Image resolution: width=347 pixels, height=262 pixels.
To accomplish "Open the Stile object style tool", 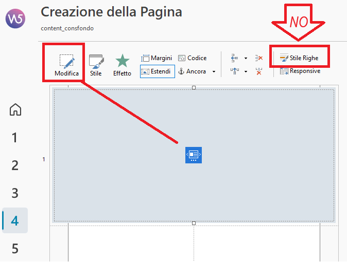I will click(96, 65).
